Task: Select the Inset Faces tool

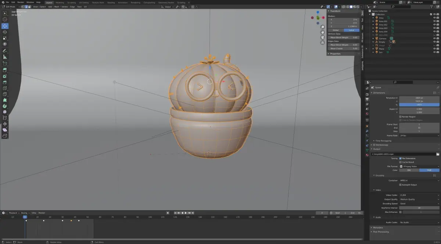Action: pyautogui.click(x=5, y=76)
